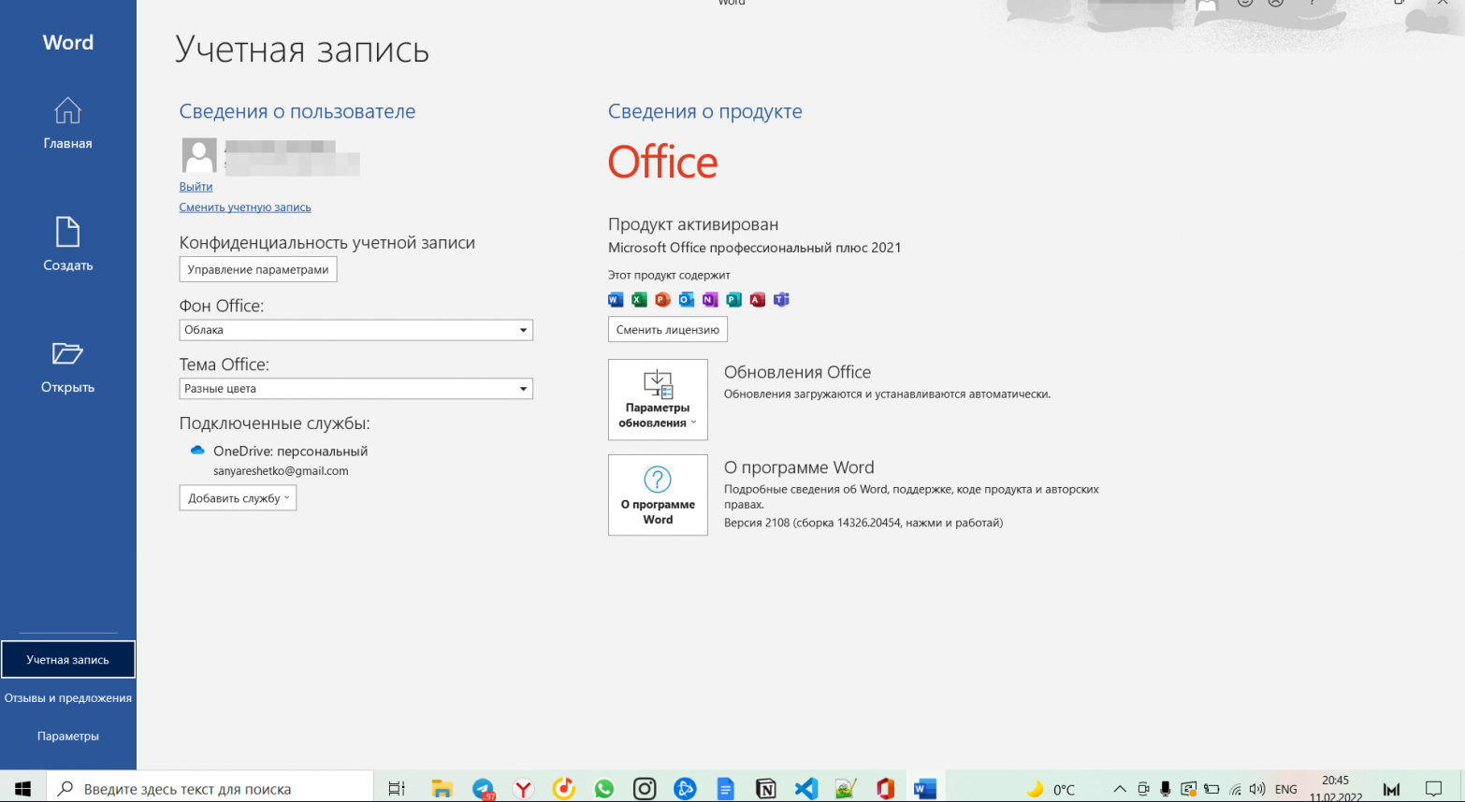This screenshot has height=802, width=1465.
Task: Click Управление параметрами button
Action: [258, 270]
